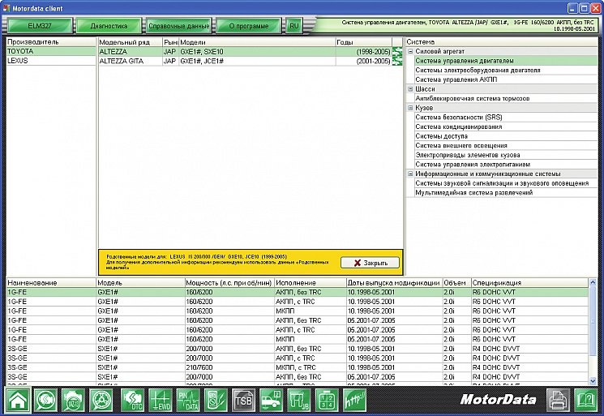Click the modifications table scrollbar thumb

coord(593,321)
